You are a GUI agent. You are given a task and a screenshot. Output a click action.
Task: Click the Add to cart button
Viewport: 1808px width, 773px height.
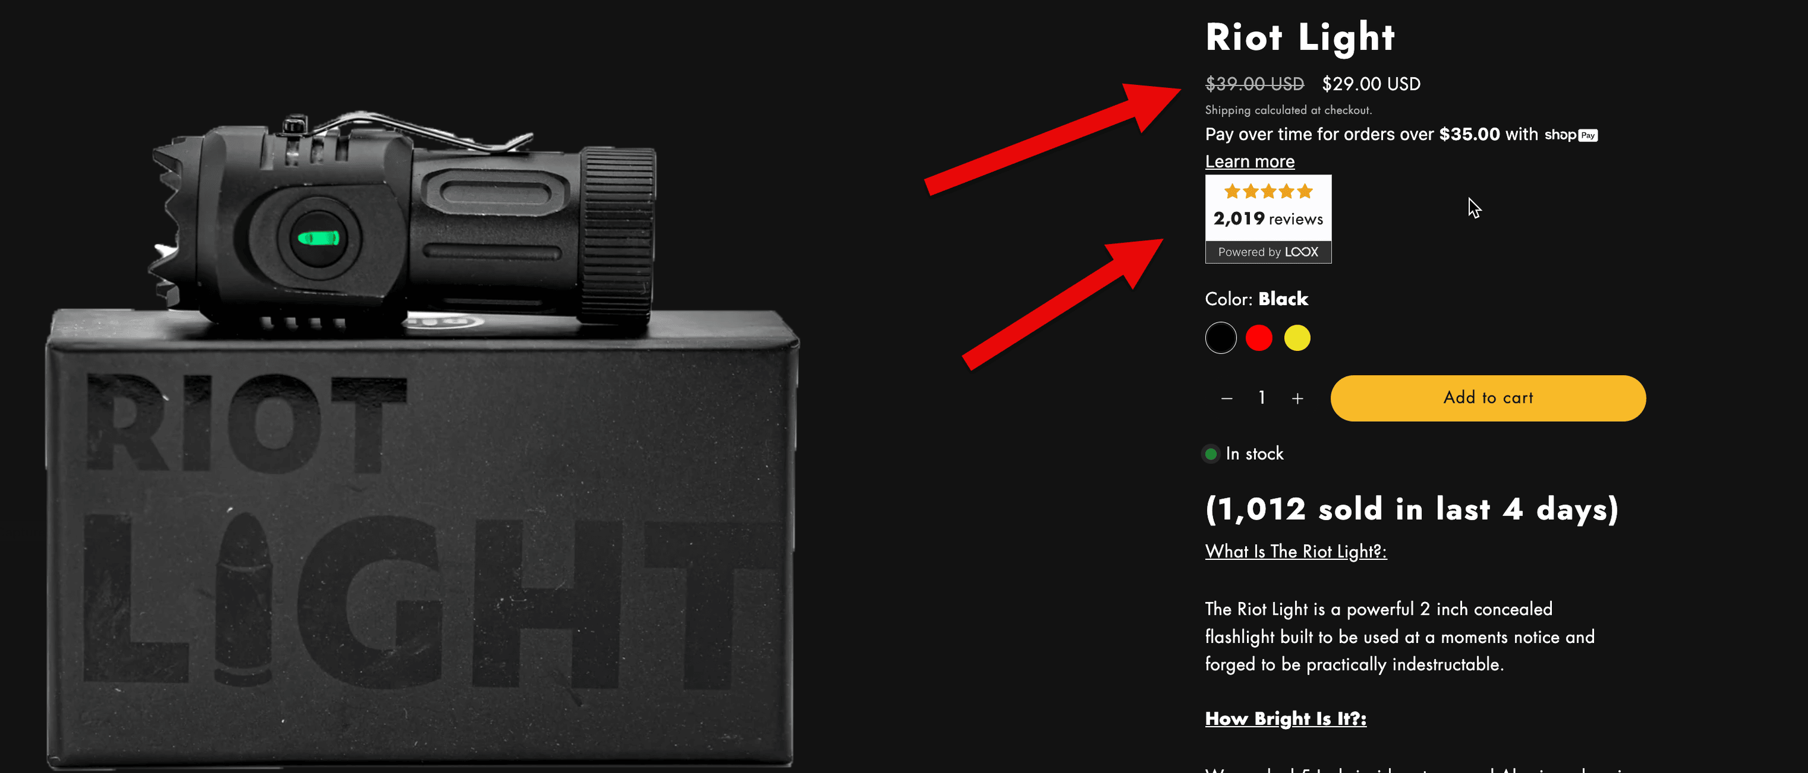tap(1488, 398)
